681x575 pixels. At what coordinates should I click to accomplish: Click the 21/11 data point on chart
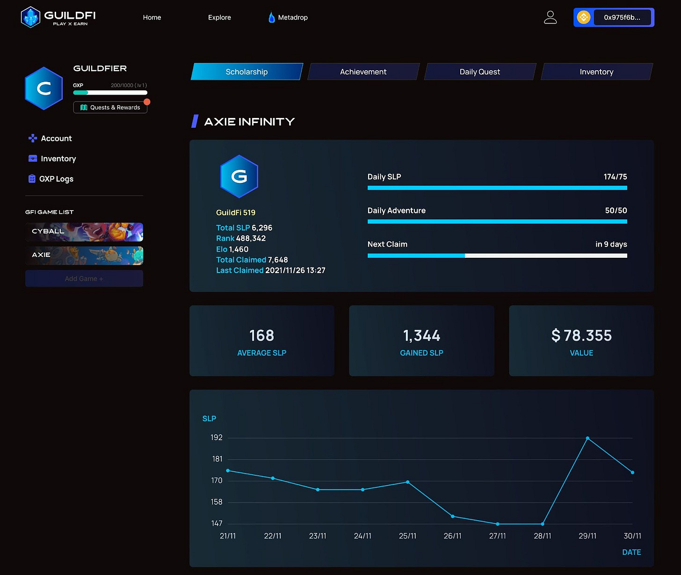point(228,471)
